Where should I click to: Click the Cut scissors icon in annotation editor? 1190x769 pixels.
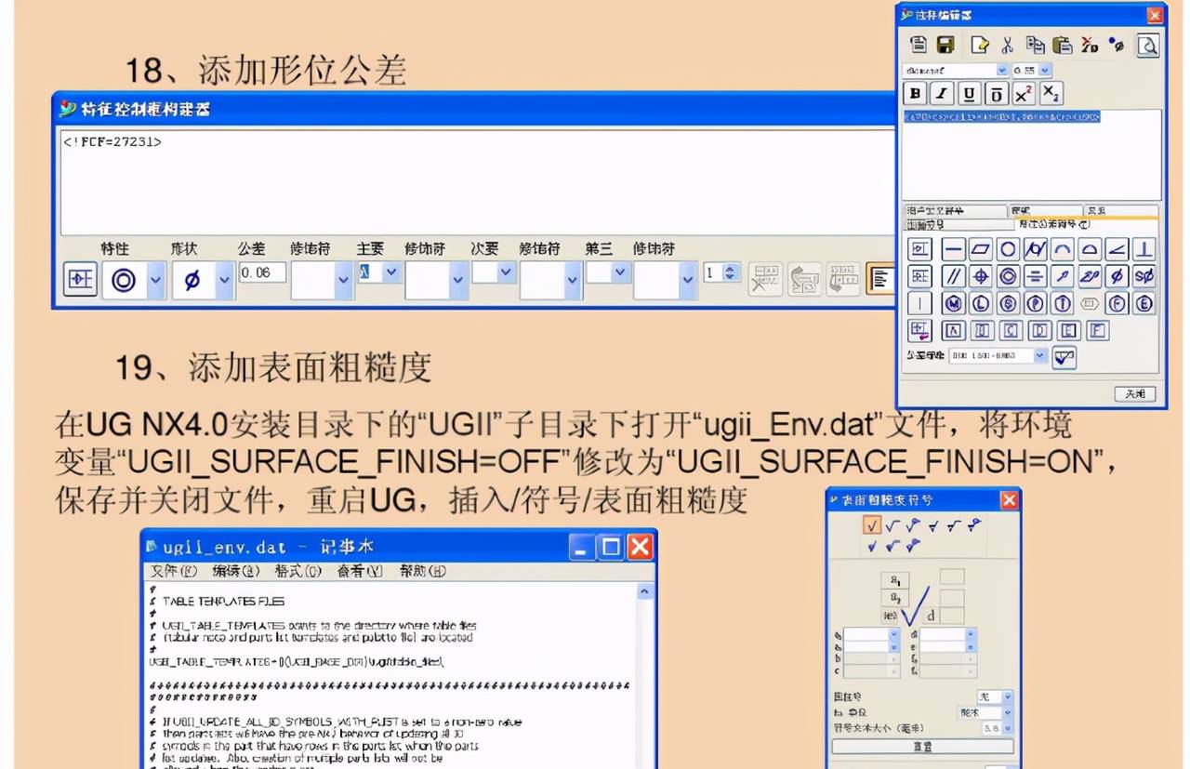click(1008, 46)
